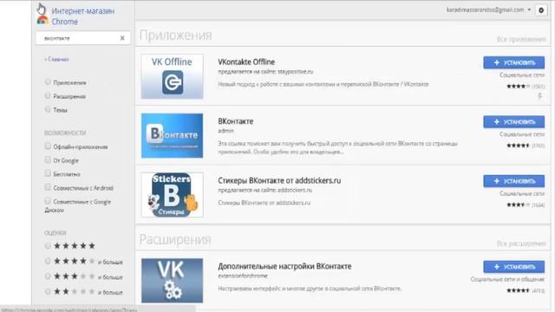Screen dimensions: 555x312
Task: Clear the search field with X icon
Action: pos(122,38)
